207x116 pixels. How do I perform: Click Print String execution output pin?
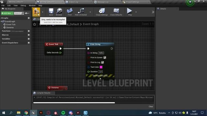point(112,49)
